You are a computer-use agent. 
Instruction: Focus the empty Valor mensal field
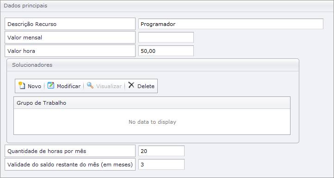tap(166, 38)
